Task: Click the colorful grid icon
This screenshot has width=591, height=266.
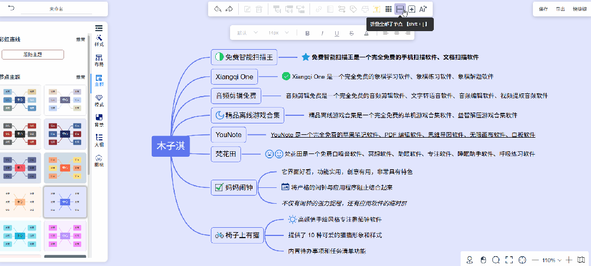Action: point(388,9)
